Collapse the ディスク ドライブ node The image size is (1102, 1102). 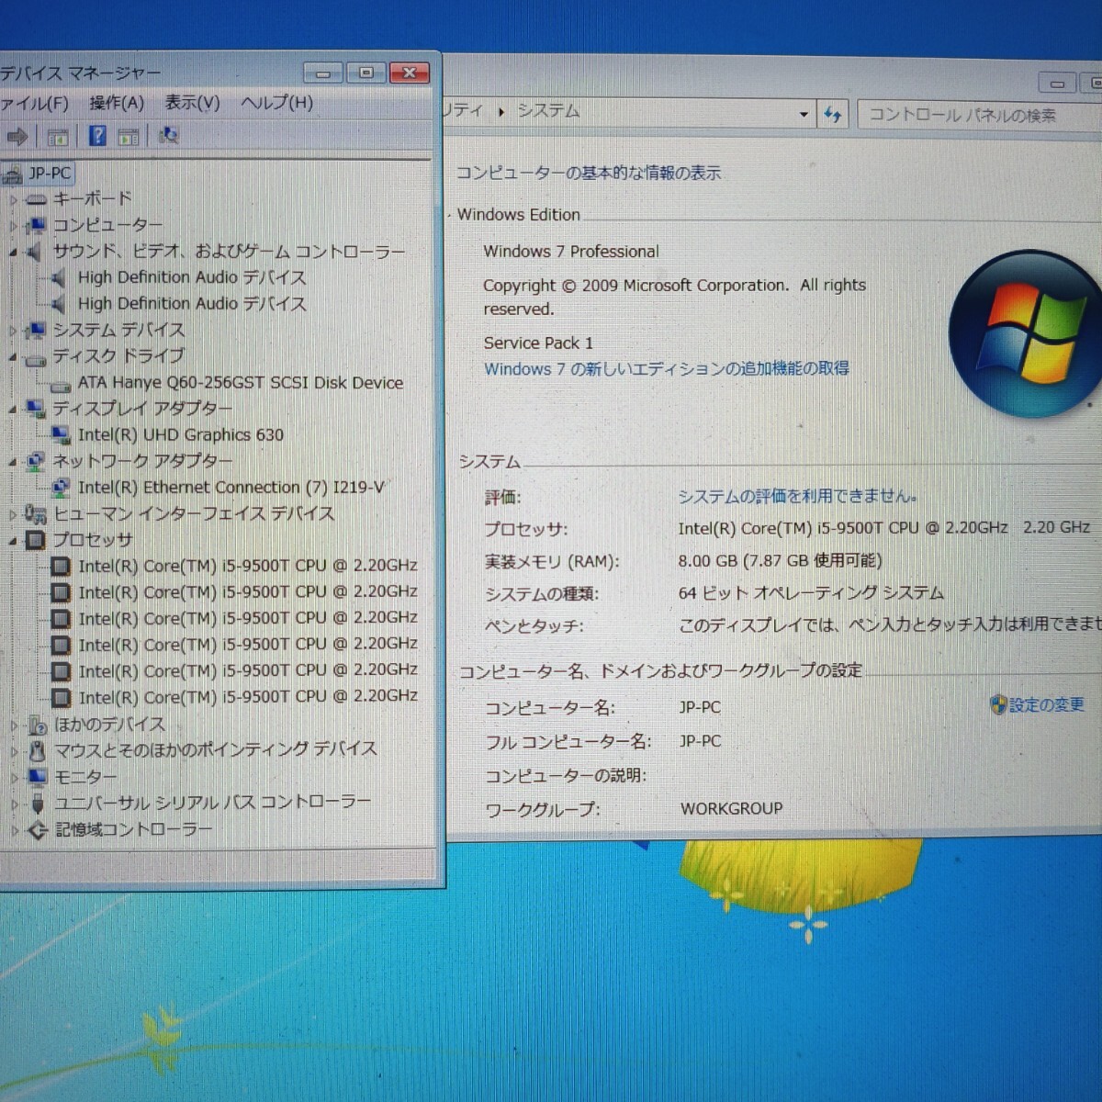point(14,357)
